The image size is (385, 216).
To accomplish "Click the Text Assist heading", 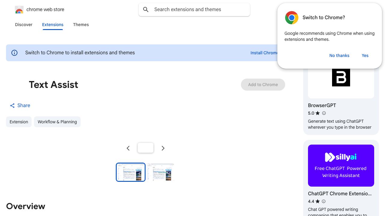I will 54,85.
